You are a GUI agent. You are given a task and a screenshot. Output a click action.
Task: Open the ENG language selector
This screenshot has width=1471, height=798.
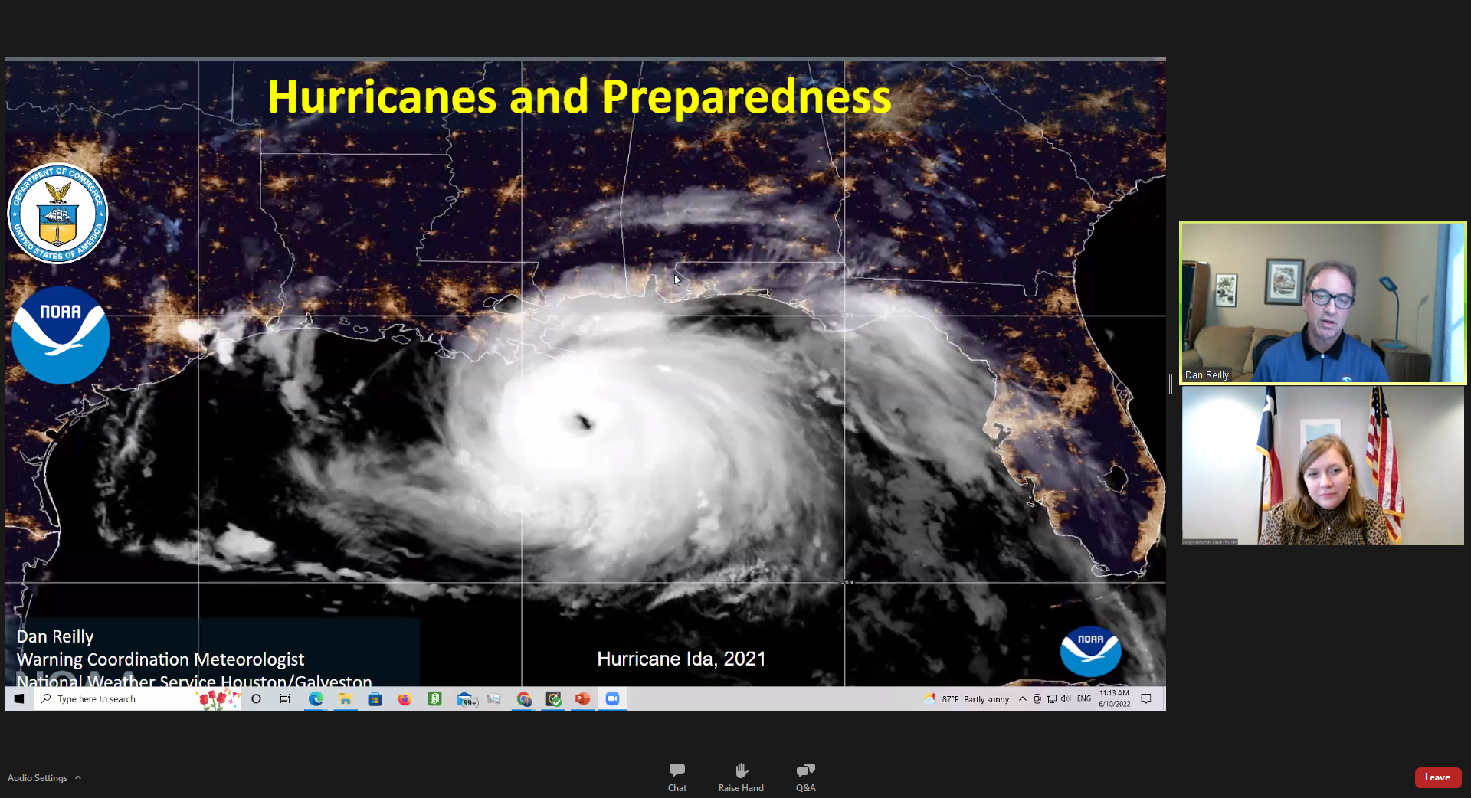(x=1083, y=699)
